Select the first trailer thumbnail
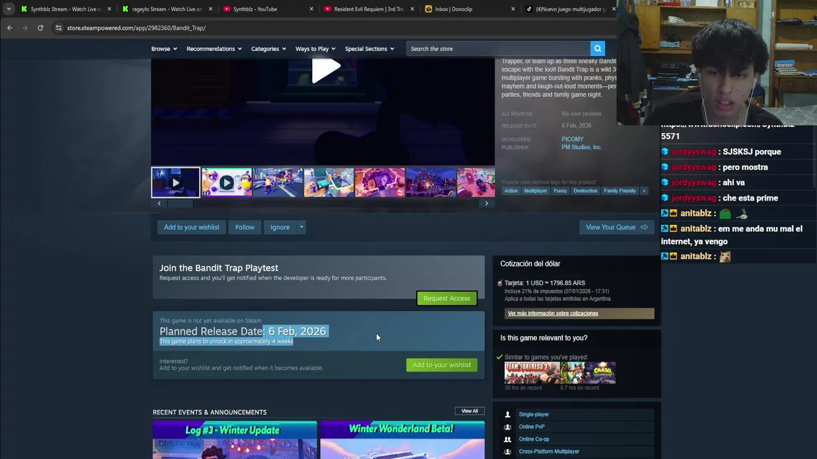Screen dimensions: 817x459 (176, 182)
